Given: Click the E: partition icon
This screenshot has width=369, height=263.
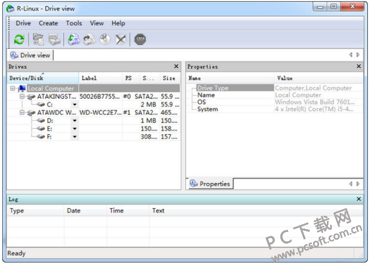Looking at the screenshot, I should [x=40, y=129].
